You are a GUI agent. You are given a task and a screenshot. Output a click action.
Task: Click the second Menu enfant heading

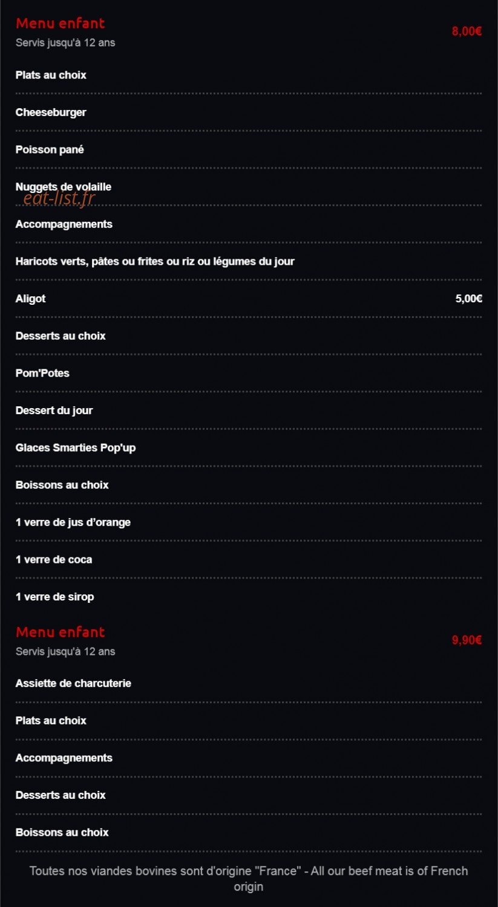[x=60, y=632]
